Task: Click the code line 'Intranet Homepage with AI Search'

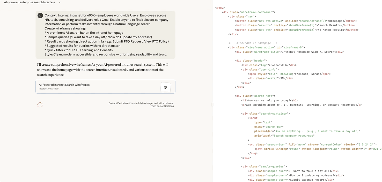Action: (289, 52)
